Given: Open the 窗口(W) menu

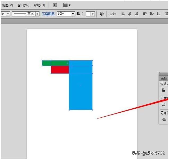Looking at the screenshot, I should [23, 5].
